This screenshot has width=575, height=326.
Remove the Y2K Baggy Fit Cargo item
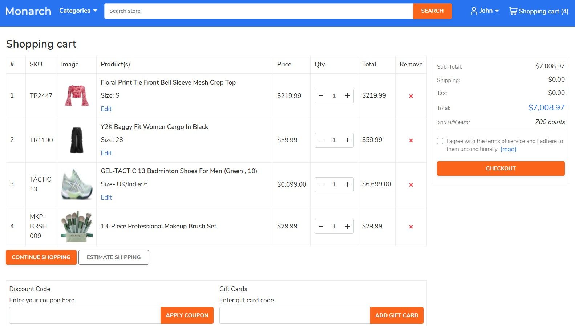tap(411, 140)
